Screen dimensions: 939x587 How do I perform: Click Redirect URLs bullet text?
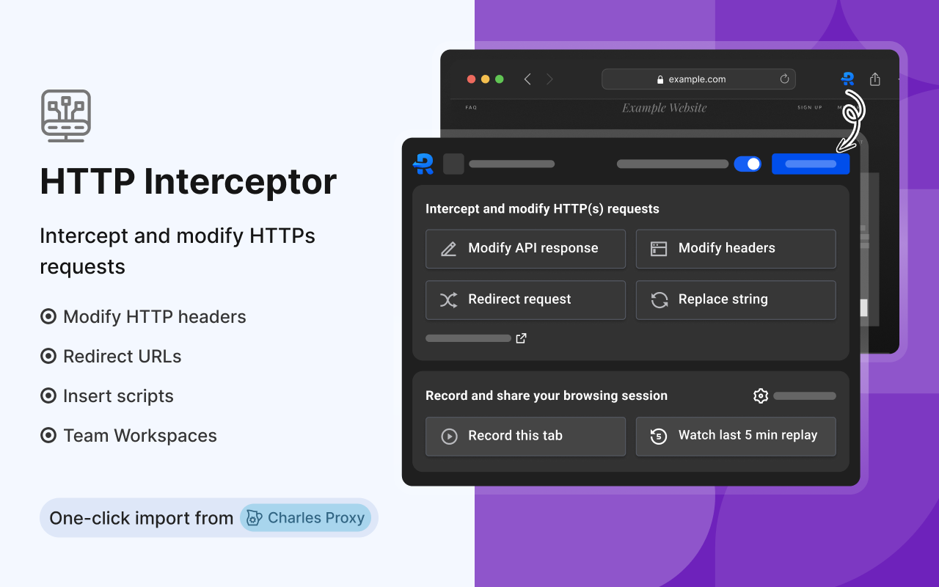[123, 357]
